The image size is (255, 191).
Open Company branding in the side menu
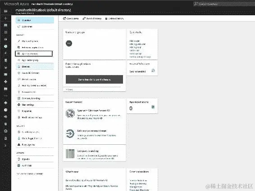[x=35, y=98]
